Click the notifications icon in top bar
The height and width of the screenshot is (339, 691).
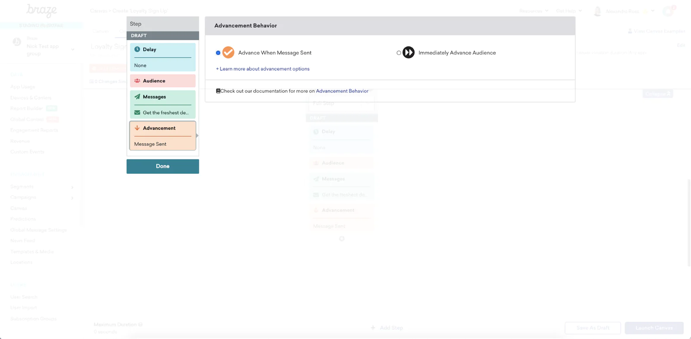coord(669,11)
